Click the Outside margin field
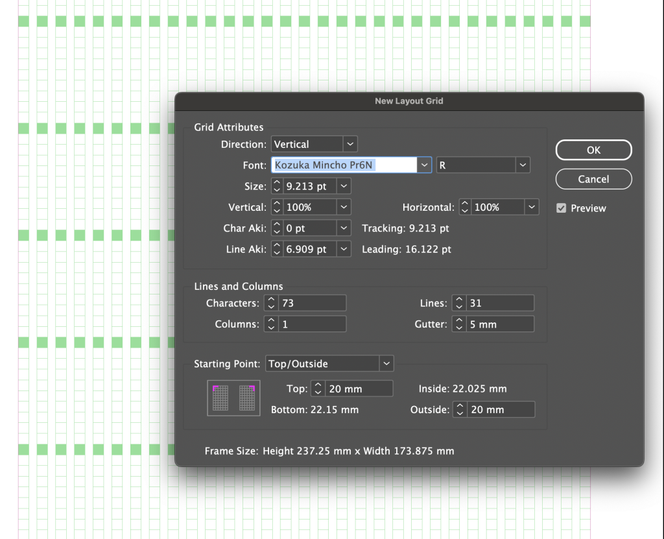 click(500, 409)
